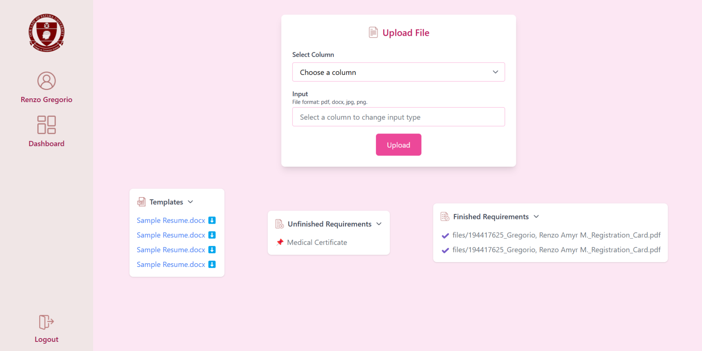Click the Upload File document icon

pos(373,33)
